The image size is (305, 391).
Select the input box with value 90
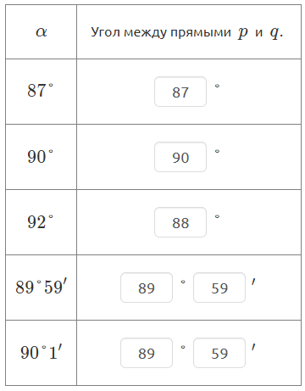[x=180, y=157]
